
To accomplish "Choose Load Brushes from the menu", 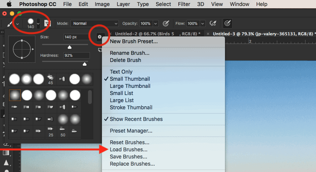I will coord(129,149).
